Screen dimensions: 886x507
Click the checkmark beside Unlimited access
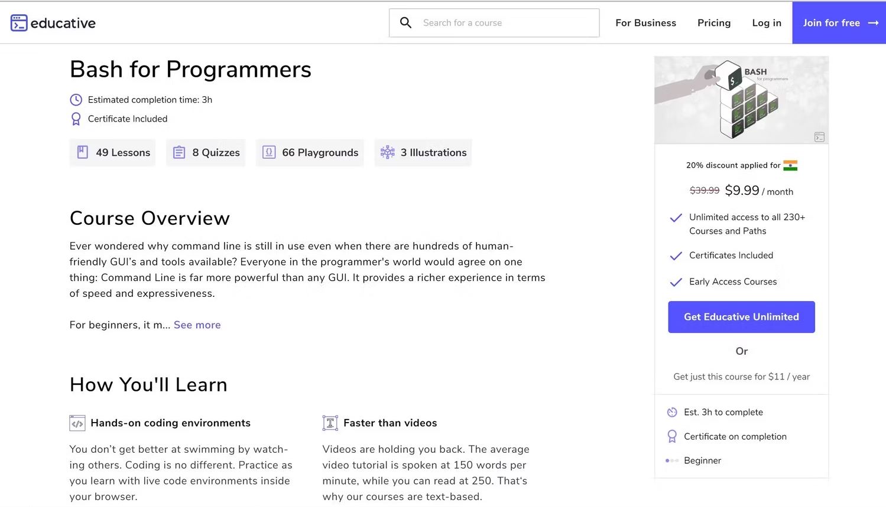(676, 218)
